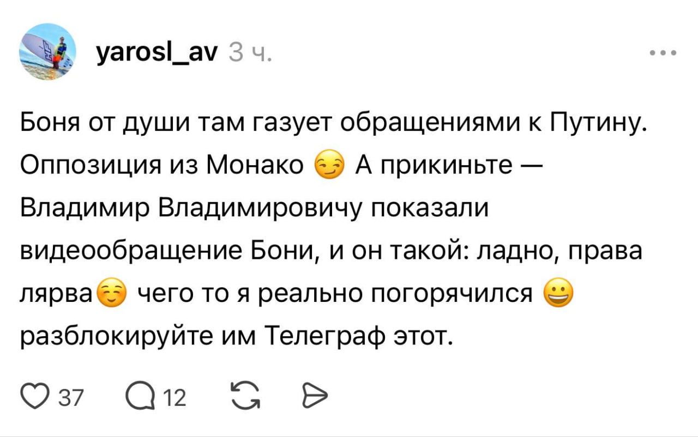
Task: Click the yarosl_av username
Action: pyautogui.click(x=157, y=53)
